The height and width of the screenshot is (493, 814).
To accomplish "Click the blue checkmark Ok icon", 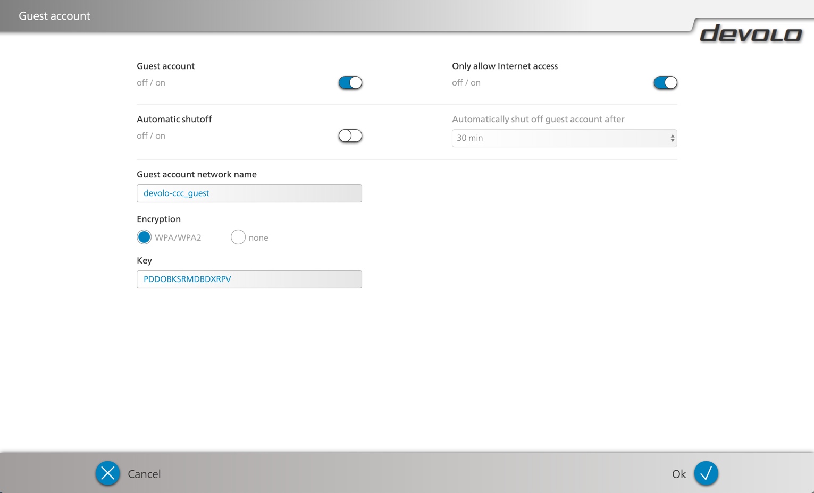I will (x=706, y=473).
